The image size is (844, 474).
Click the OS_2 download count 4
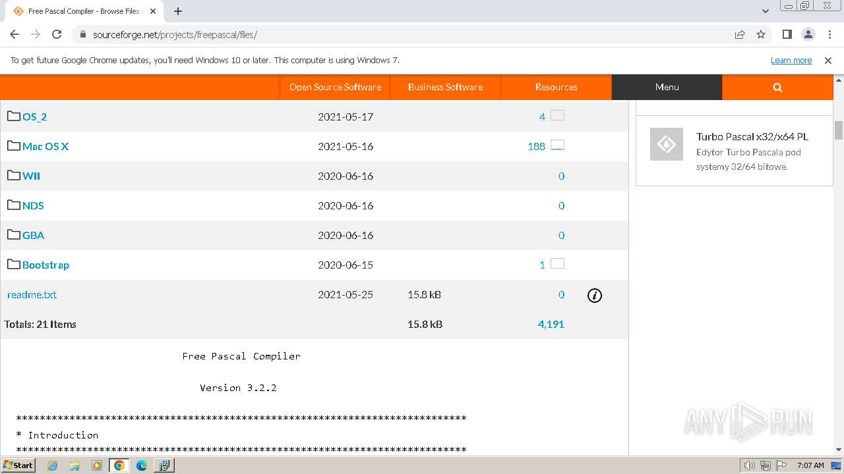pyautogui.click(x=542, y=117)
